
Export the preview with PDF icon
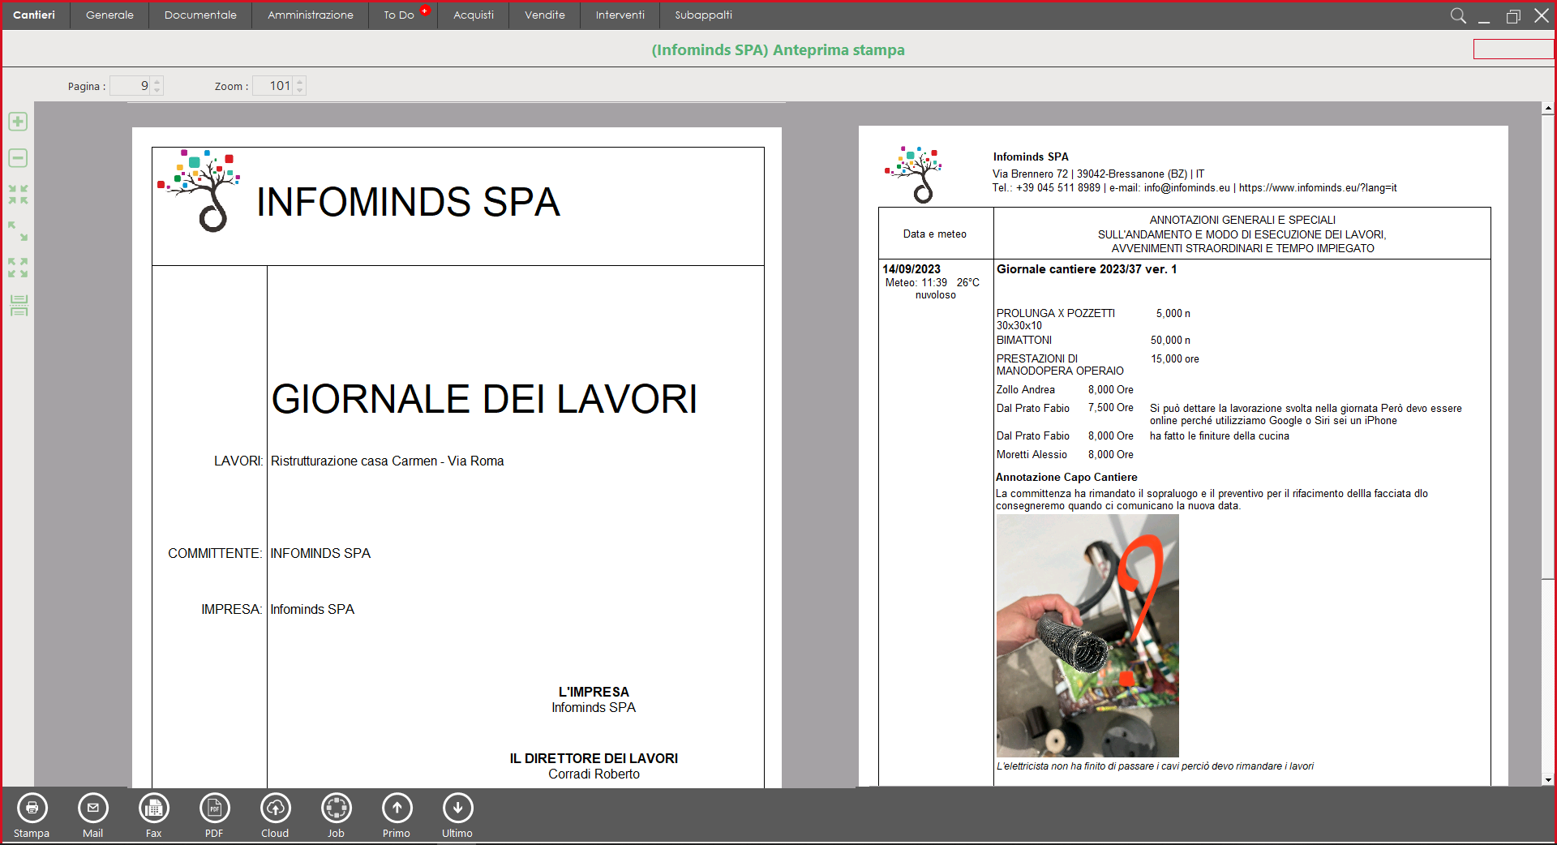point(214,808)
